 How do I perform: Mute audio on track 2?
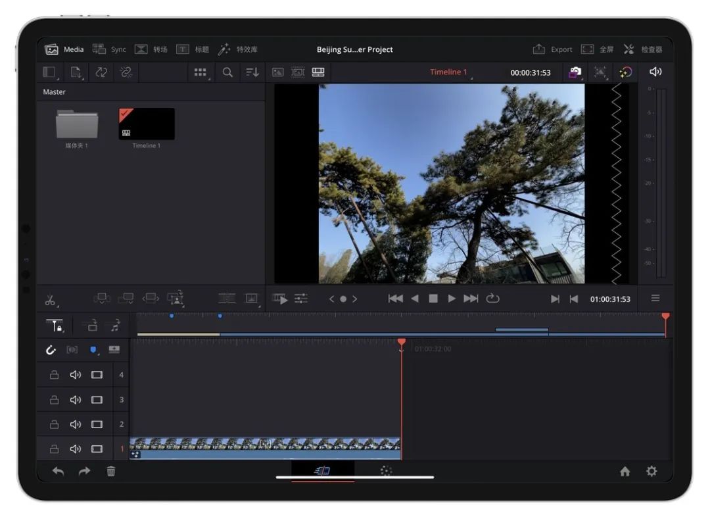[76, 424]
